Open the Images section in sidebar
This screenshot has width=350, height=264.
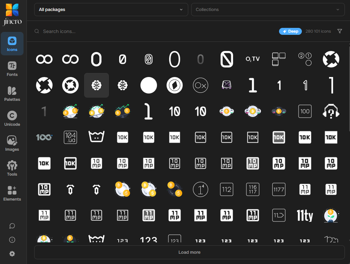click(x=12, y=144)
